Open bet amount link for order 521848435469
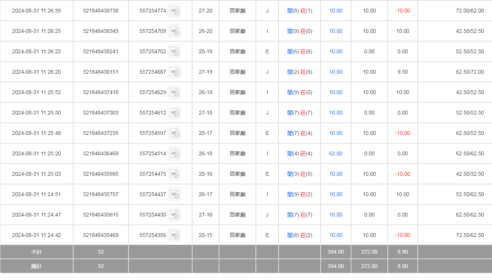Screen dimensions: 492x280 (x=335, y=235)
